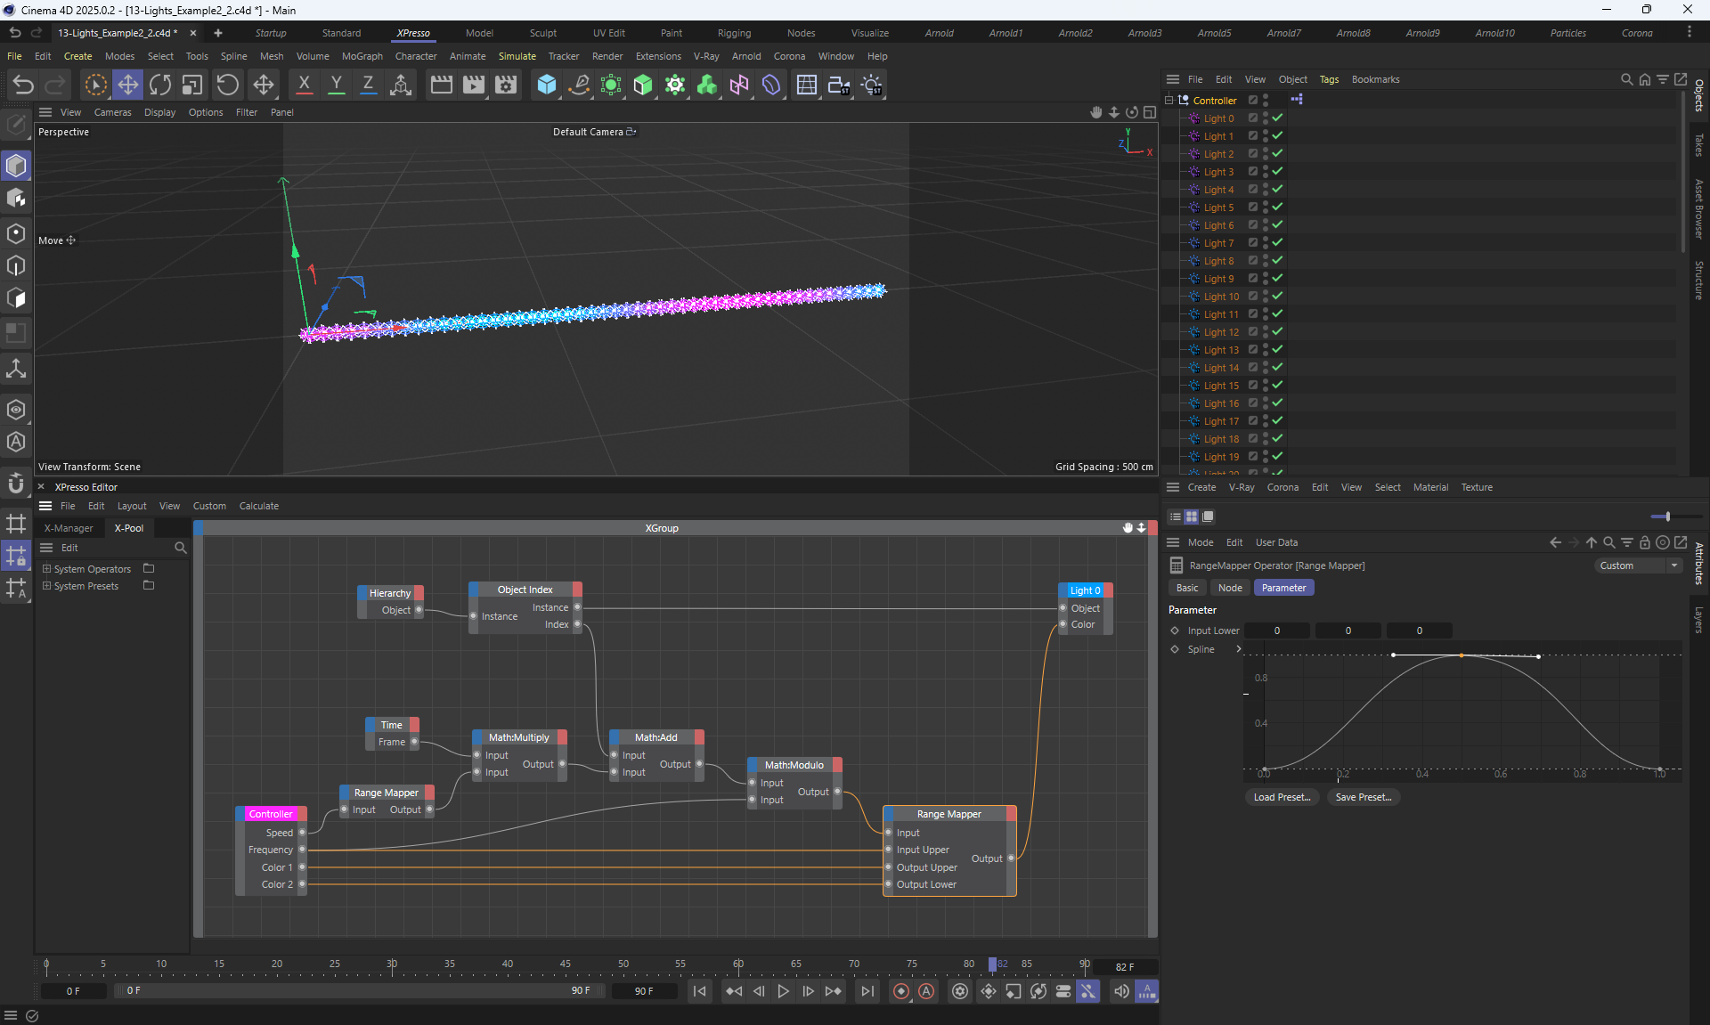Click the Load Preset button

(1282, 797)
